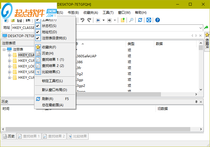Screen dimensions: 210x147
Task: Collapse the 注册表 root tree node
Action: [4, 49]
